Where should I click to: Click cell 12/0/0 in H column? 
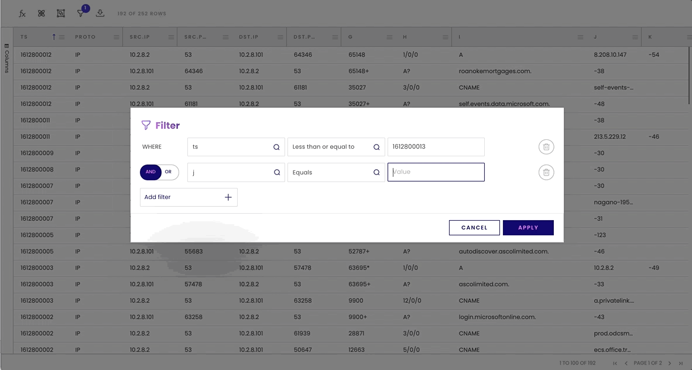click(412, 301)
